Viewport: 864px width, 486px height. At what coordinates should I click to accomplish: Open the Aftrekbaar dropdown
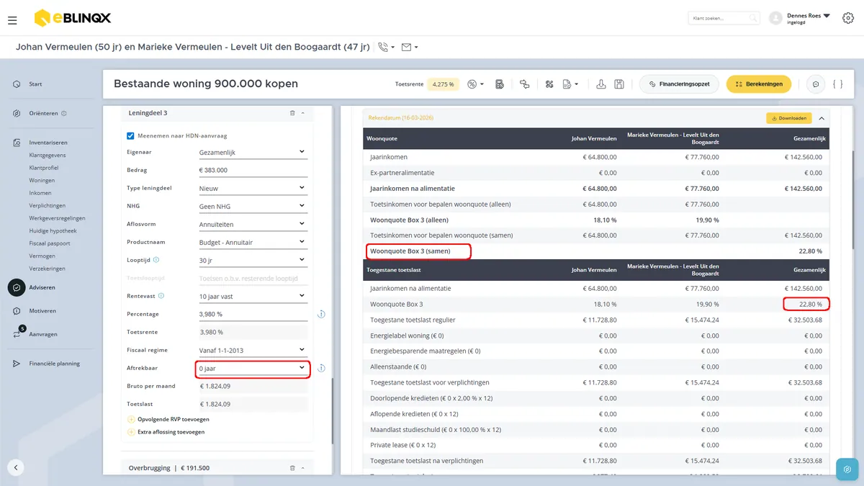tap(252, 369)
